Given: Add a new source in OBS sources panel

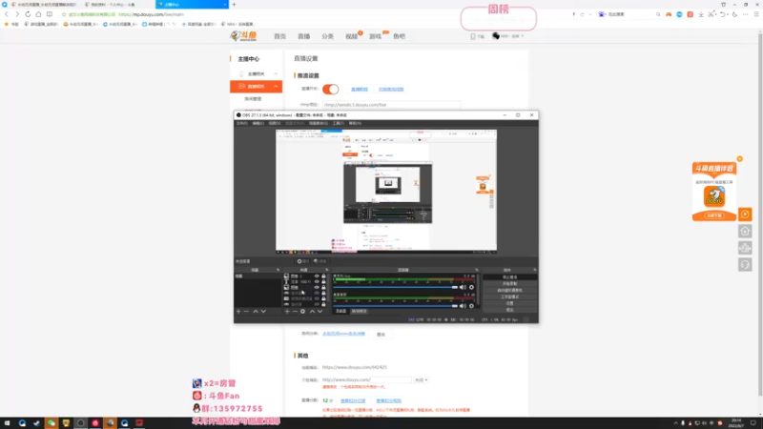Looking at the screenshot, I should 287,312.
